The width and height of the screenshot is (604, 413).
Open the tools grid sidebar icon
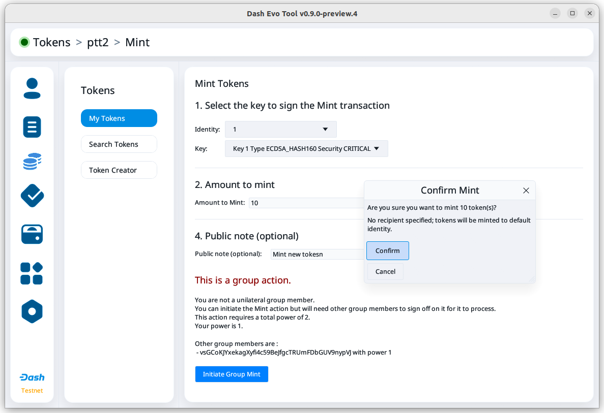(32, 273)
